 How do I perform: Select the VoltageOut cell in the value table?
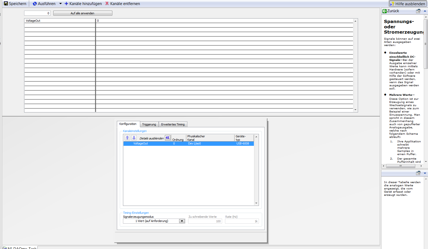tap(60, 21)
